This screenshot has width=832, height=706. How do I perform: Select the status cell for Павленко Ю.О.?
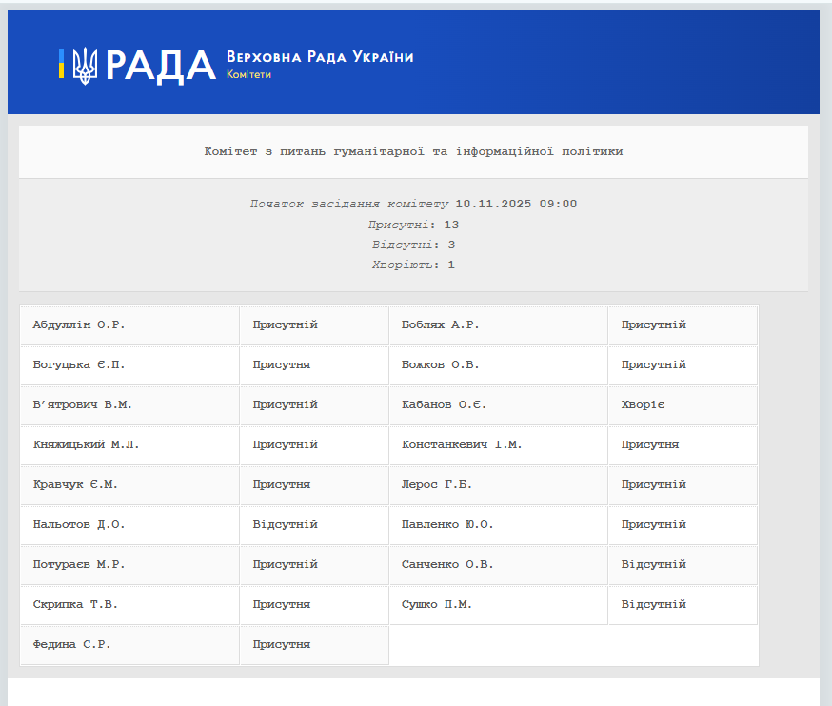683,525
